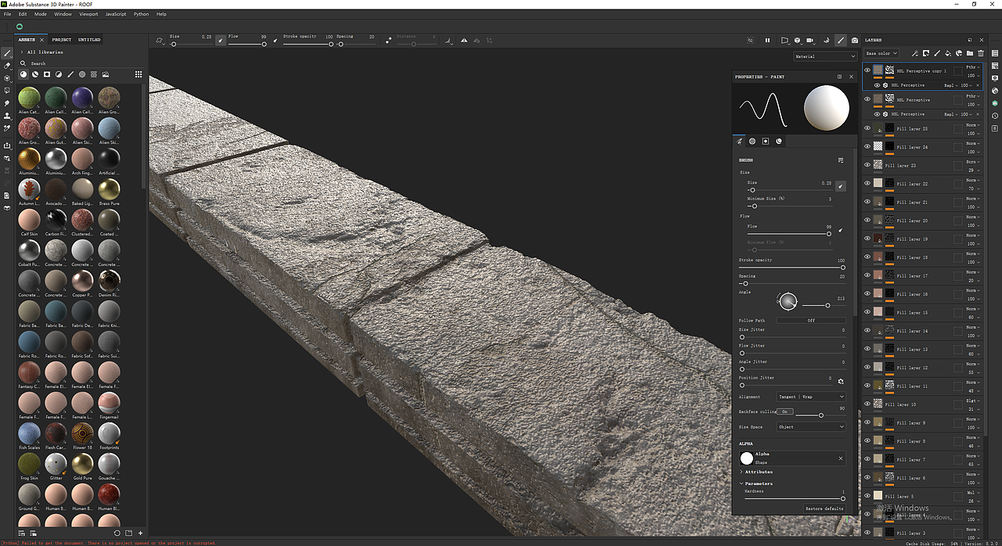The image size is (1002, 546).
Task: Select the Alien Cat material thumbnail
Action: point(30,99)
